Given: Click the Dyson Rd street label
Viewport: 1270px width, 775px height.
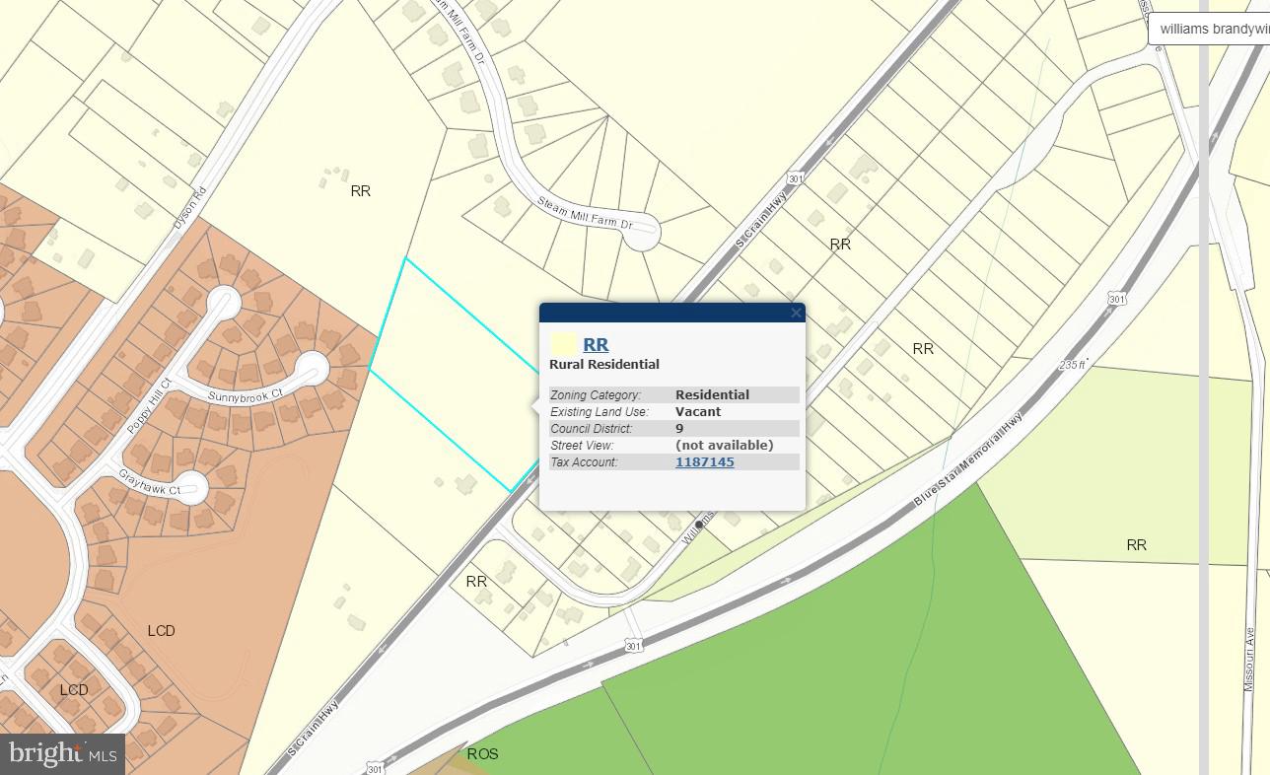Looking at the screenshot, I should pos(189,207).
